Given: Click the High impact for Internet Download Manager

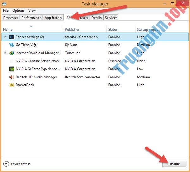Looking at the screenshot, I should tap(141, 53).
